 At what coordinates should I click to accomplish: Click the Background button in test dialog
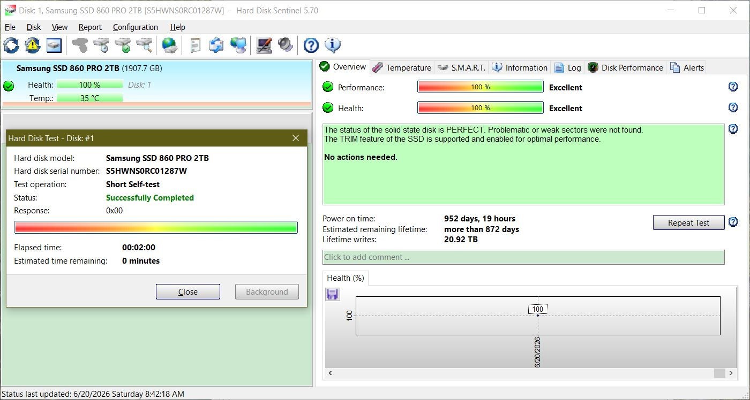(267, 291)
